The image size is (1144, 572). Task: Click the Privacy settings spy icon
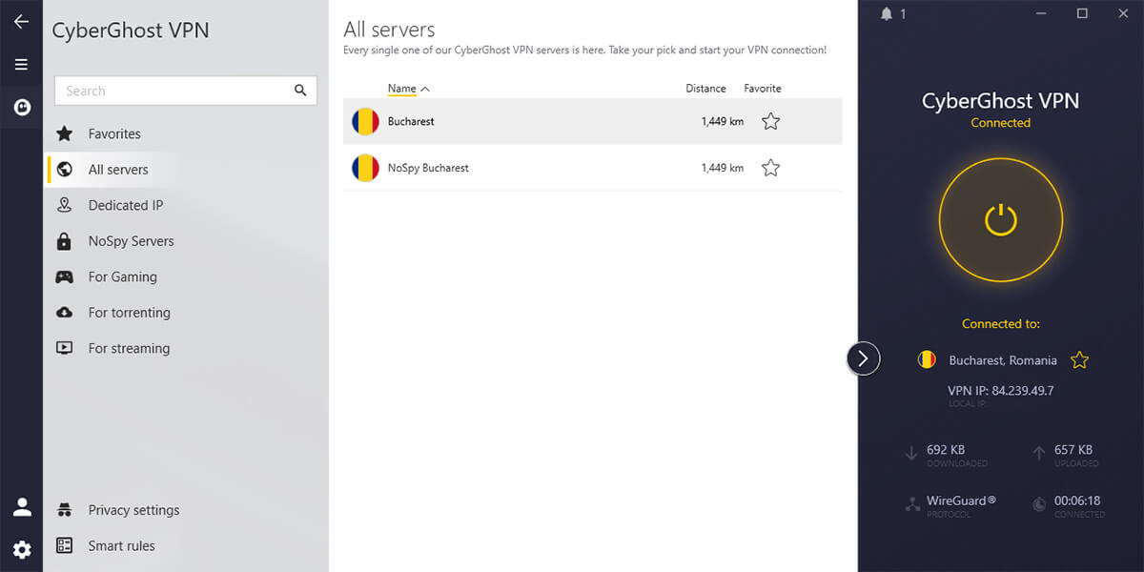coord(65,510)
